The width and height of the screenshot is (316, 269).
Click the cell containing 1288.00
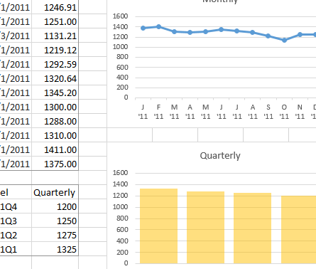55,121
